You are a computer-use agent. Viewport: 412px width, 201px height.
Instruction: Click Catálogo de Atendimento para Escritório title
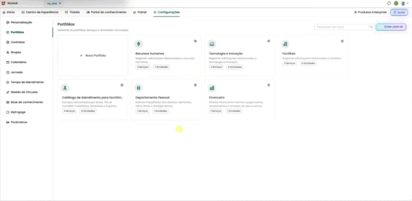92,98
